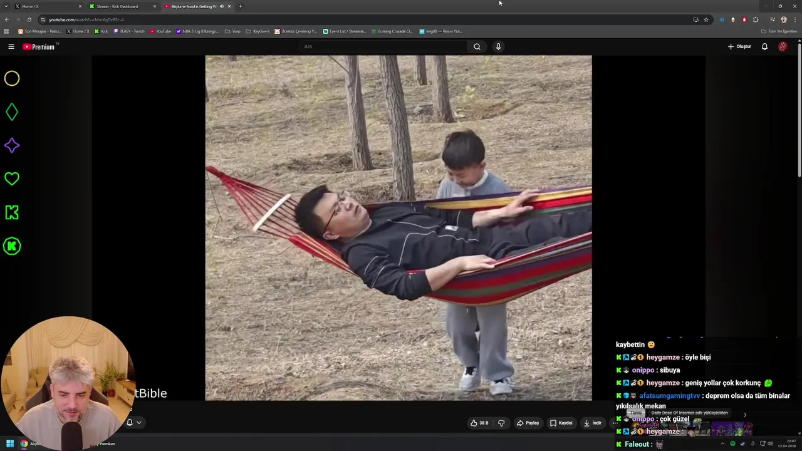802x451 pixels.
Task: Open the Chrome three-dot menu
Action: pos(794,19)
